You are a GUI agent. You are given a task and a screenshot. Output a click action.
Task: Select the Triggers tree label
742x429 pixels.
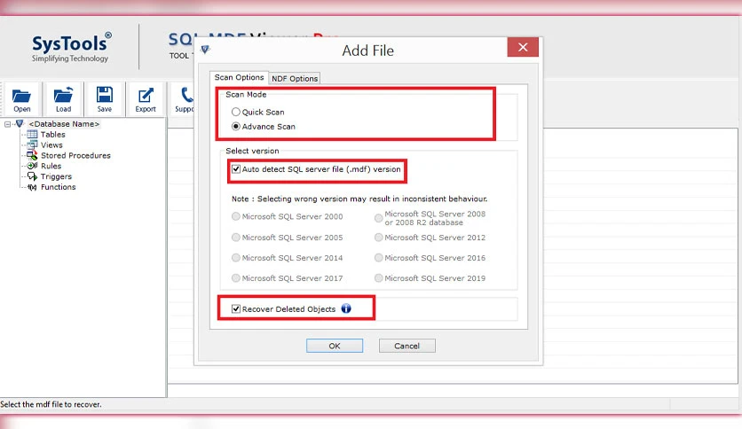(56, 176)
